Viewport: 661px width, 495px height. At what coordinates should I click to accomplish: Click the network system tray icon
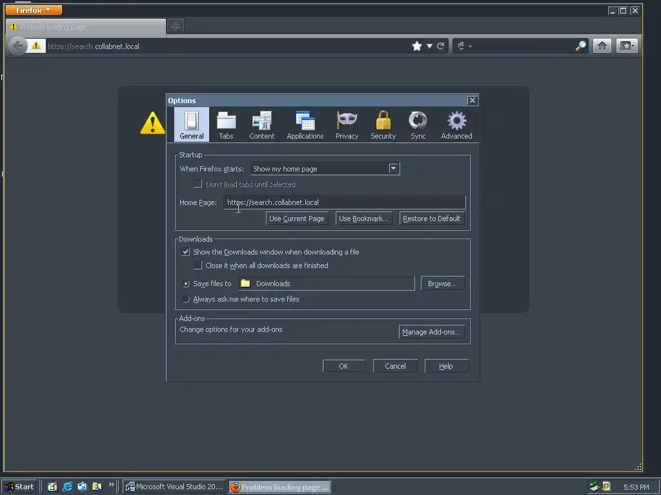[595, 487]
